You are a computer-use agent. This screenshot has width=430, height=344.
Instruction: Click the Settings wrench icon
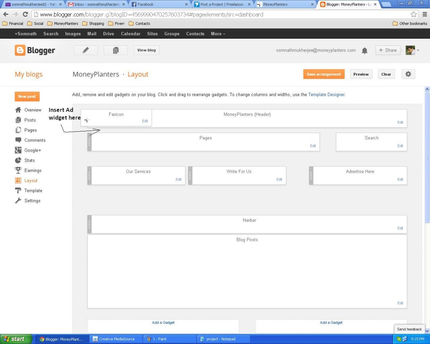pyautogui.click(x=18, y=200)
